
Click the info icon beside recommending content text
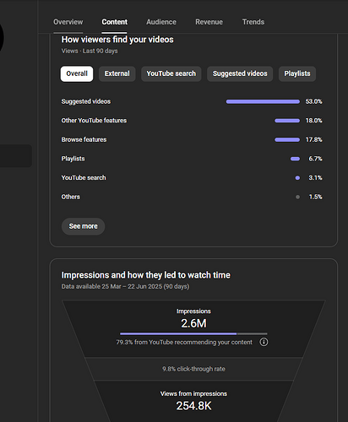coord(264,342)
